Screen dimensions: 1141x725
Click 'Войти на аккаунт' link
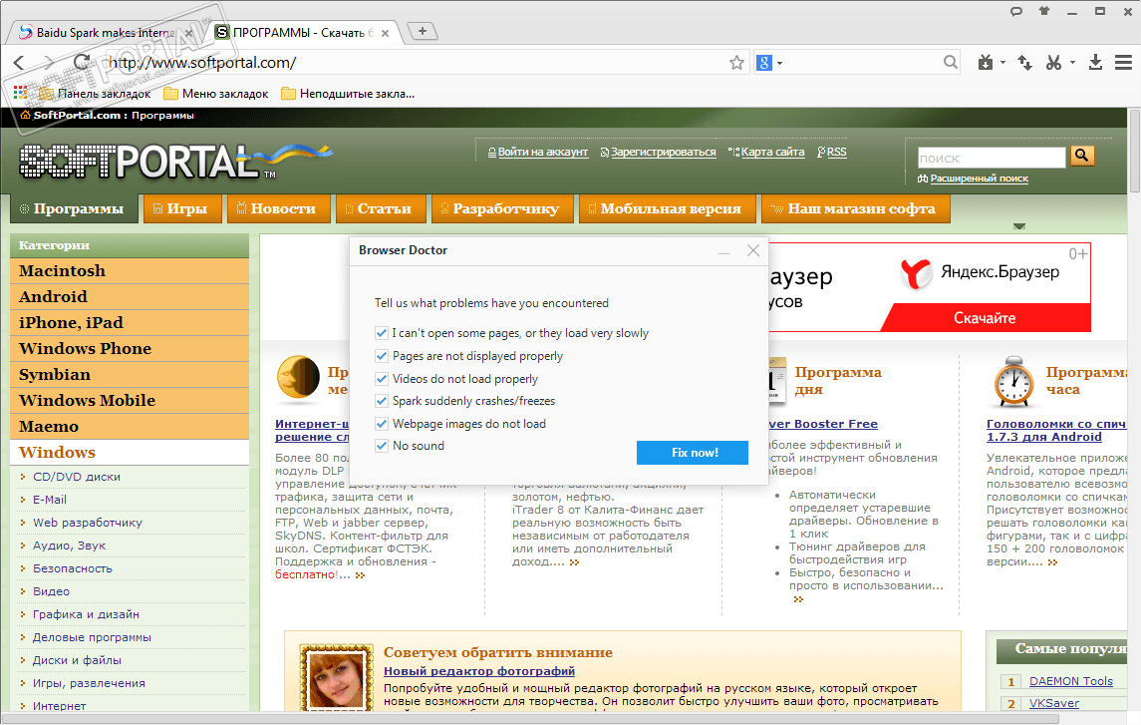pos(543,153)
